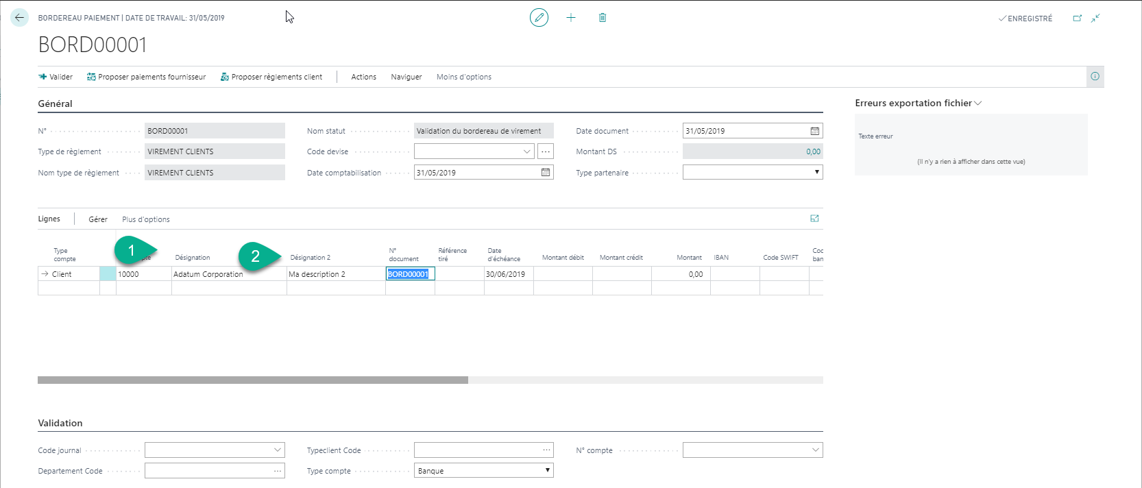Image resolution: width=1142 pixels, height=488 pixels.
Task: Open the Type partenaire dropdown
Action: (816, 173)
